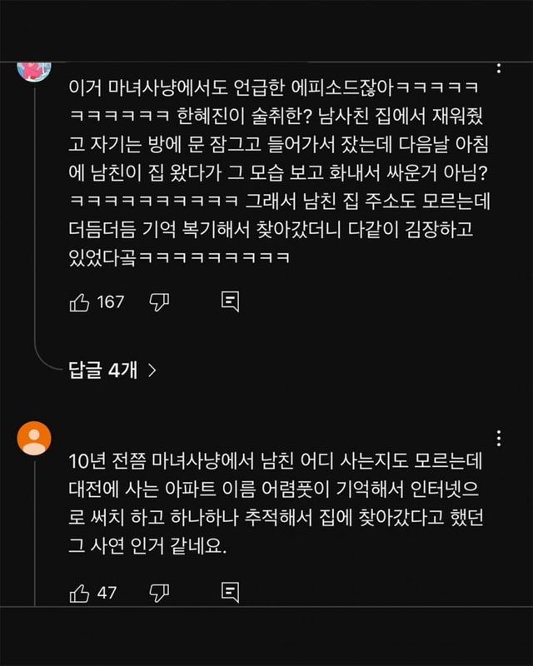Click the last line 있었다곡 of first comment
Viewport: 533px width, 666px height.
pyautogui.click(x=178, y=257)
